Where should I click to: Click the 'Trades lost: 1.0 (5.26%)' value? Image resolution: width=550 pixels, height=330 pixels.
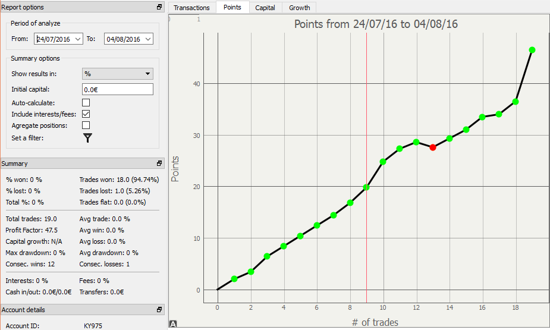pyautogui.click(x=115, y=191)
